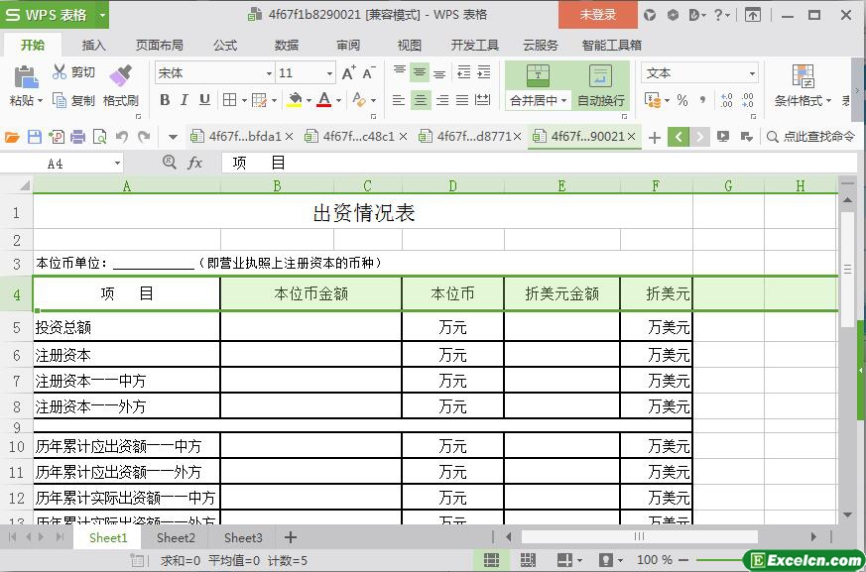
Task: Click the Format Painter (格式刷) icon
Action: [x=120, y=75]
